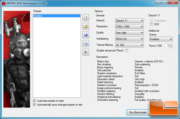This screenshot has width=180, height=119.
Task: Select the frontline preset in list
Action: 57,16
